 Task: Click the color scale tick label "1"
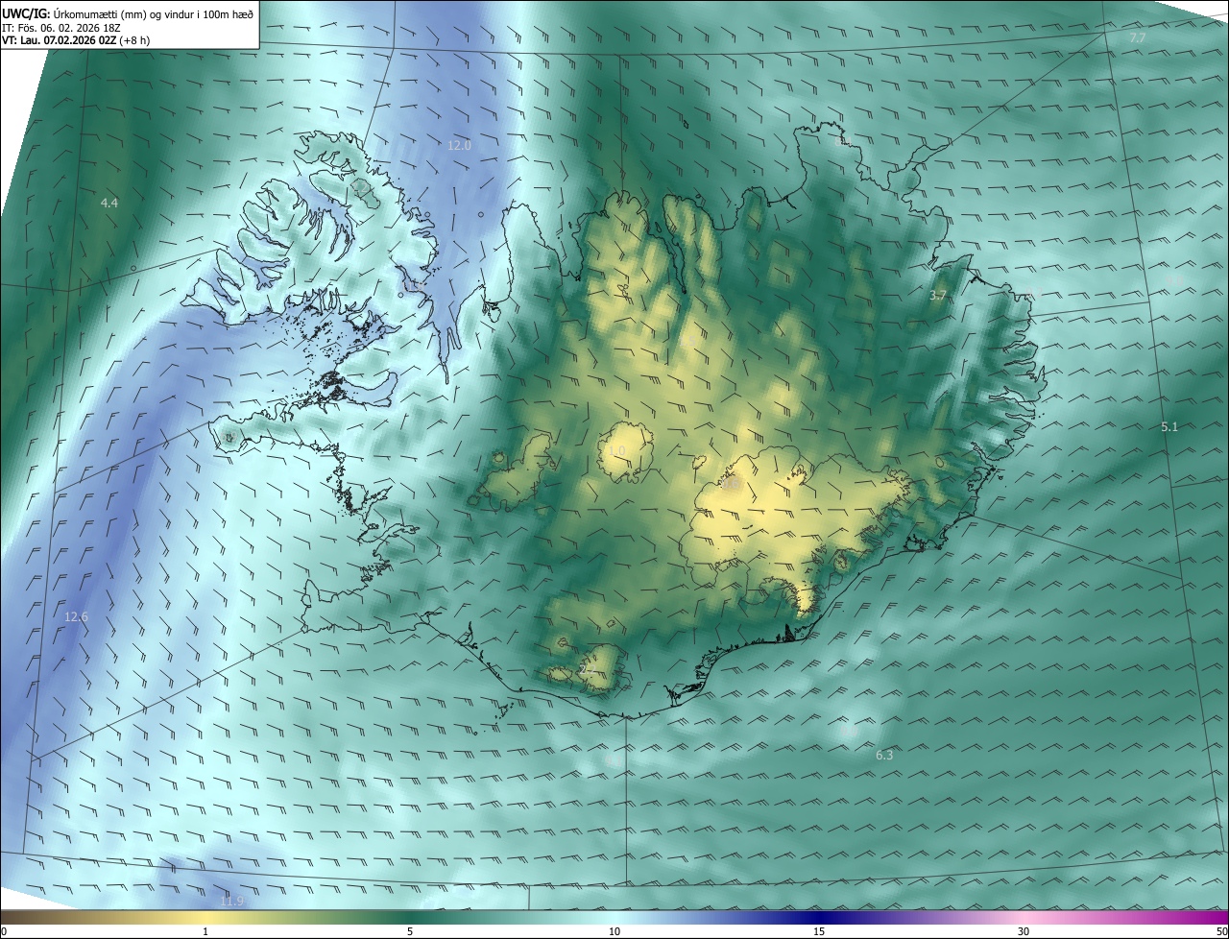[x=205, y=931]
